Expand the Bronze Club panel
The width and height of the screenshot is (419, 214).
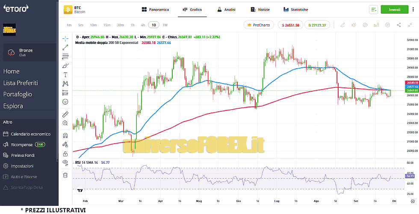tap(29, 52)
